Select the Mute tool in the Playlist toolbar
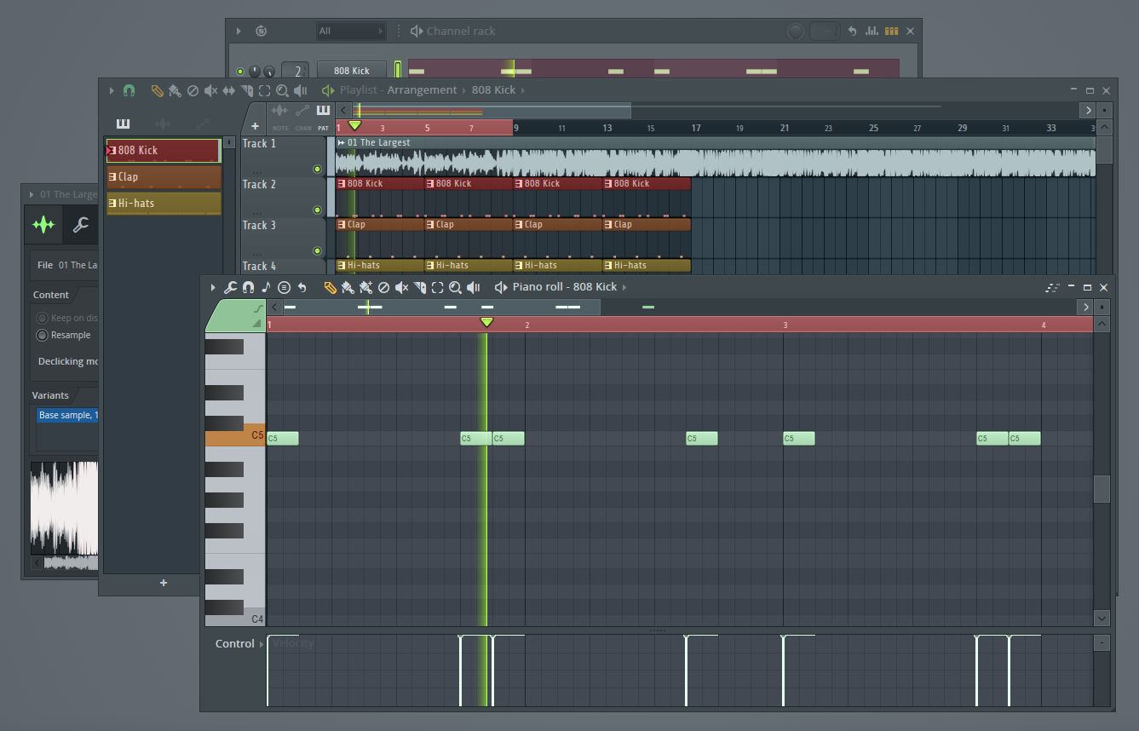 tap(210, 90)
